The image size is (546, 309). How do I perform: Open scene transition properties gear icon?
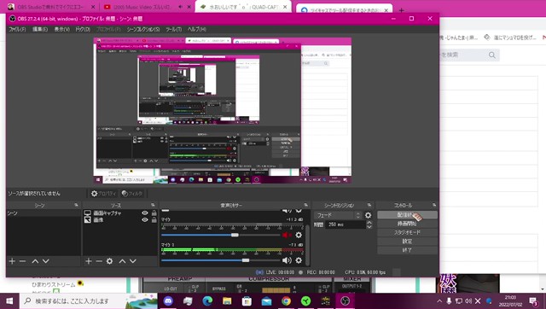point(368,215)
